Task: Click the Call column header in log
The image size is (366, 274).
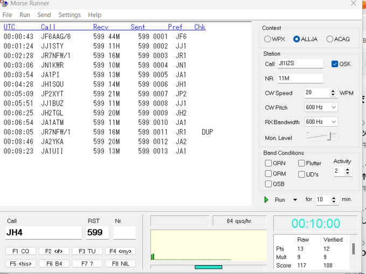Action: 48,27
